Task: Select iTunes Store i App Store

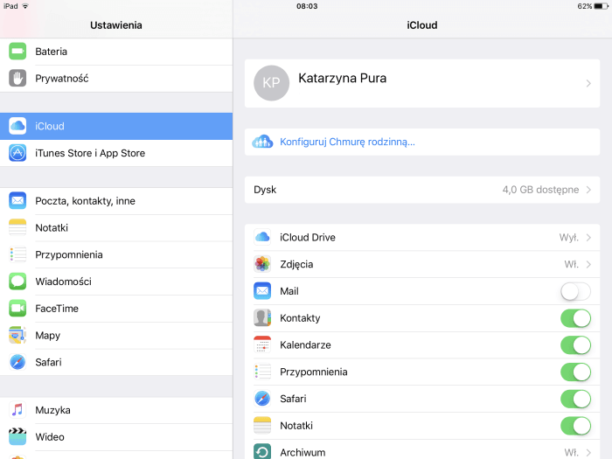Action: click(116, 153)
